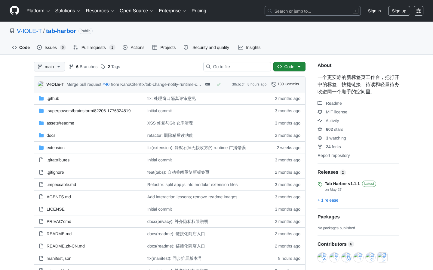The height and width of the screenshot is (270, 433).
Task: Click the ellipsis to expand commit message
Action: [208, 84]
